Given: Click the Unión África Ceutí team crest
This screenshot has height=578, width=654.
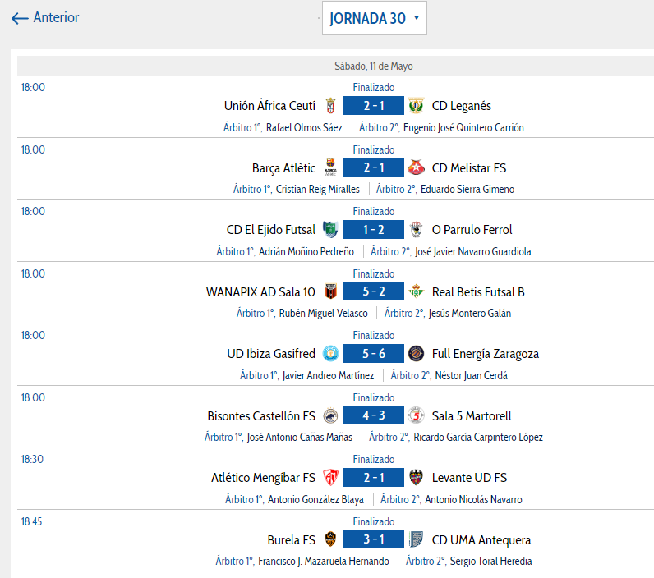Looking at the screenshot, I should click(331, 106).
